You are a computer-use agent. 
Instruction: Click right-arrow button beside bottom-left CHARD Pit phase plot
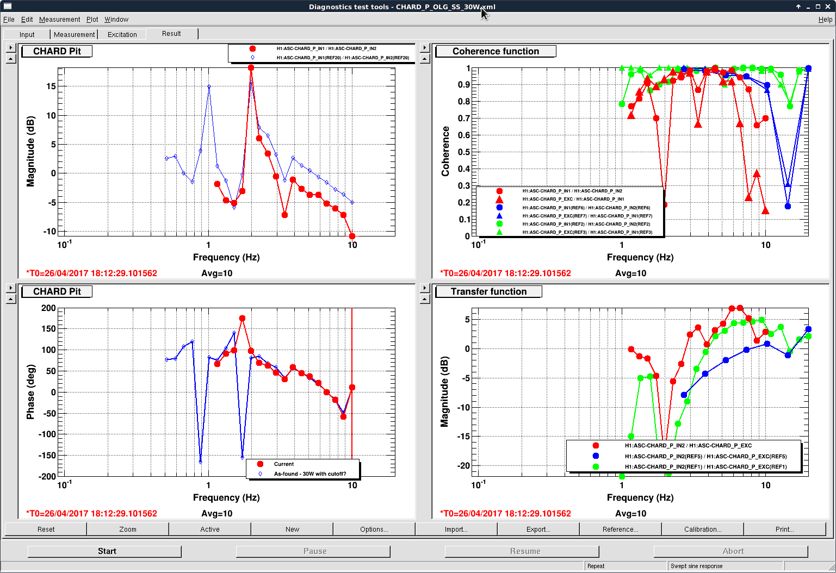(11, 288)
